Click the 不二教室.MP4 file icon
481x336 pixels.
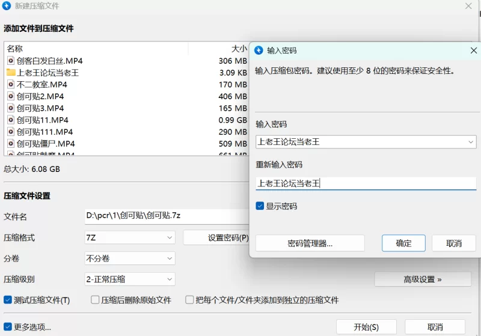pos(11,85)
